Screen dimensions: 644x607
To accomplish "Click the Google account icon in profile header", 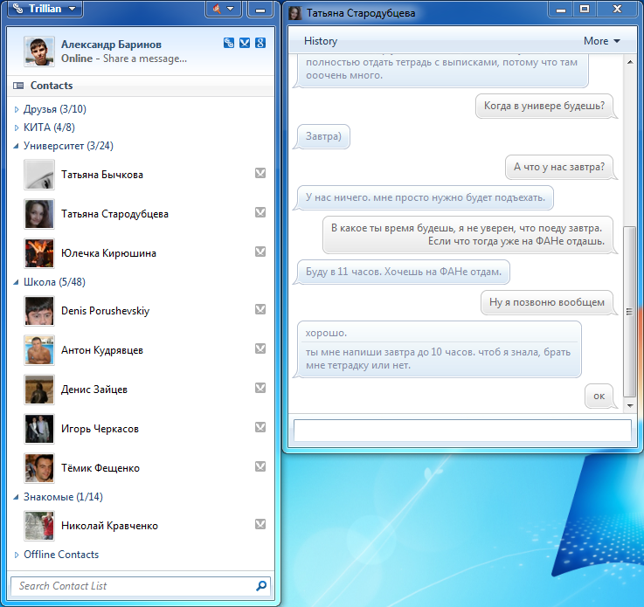I will (260, 43).
